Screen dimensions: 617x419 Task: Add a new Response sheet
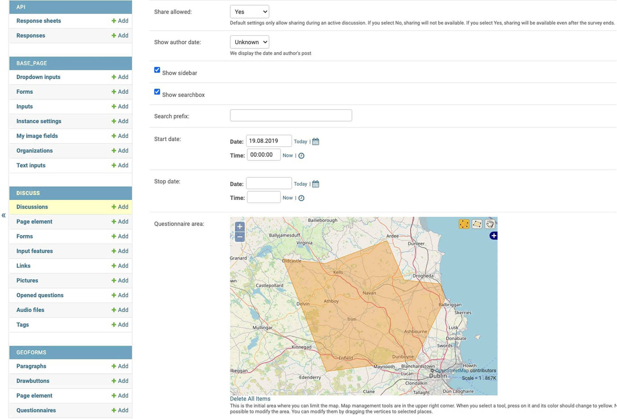[120, 21]
